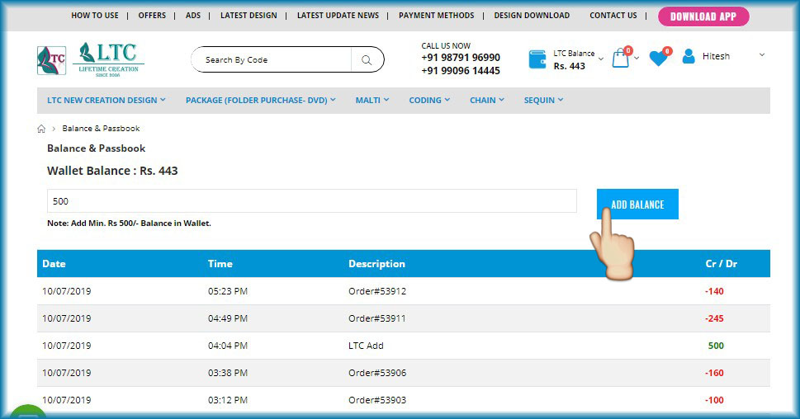Click the Download App button

pyautogui.click(x=703, y=16)
